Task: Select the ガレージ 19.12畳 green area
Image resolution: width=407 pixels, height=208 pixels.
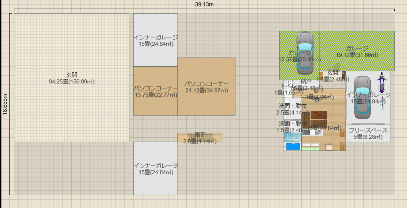Action: [357, 42]
